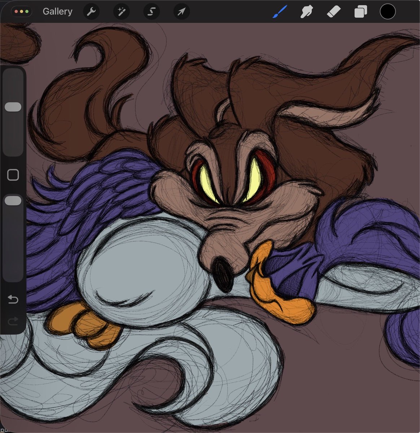Close the window with red button

click(x=17, y=12)
